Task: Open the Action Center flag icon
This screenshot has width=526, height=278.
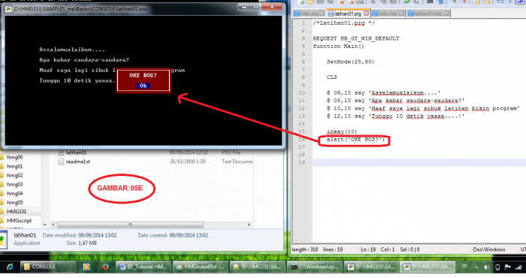Action: tap(508, 267)
